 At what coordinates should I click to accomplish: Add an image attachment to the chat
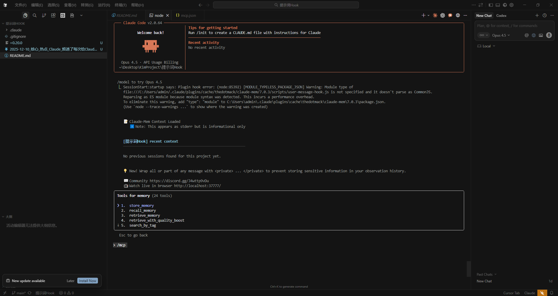pos(541,35)
